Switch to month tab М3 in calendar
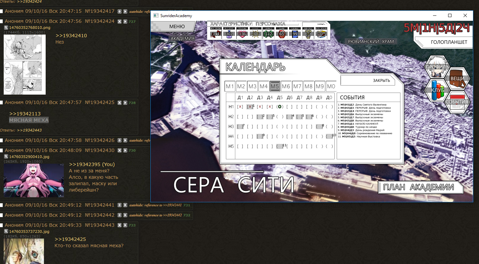The height and width of the screenshot is (264, 479). (252, 87)
